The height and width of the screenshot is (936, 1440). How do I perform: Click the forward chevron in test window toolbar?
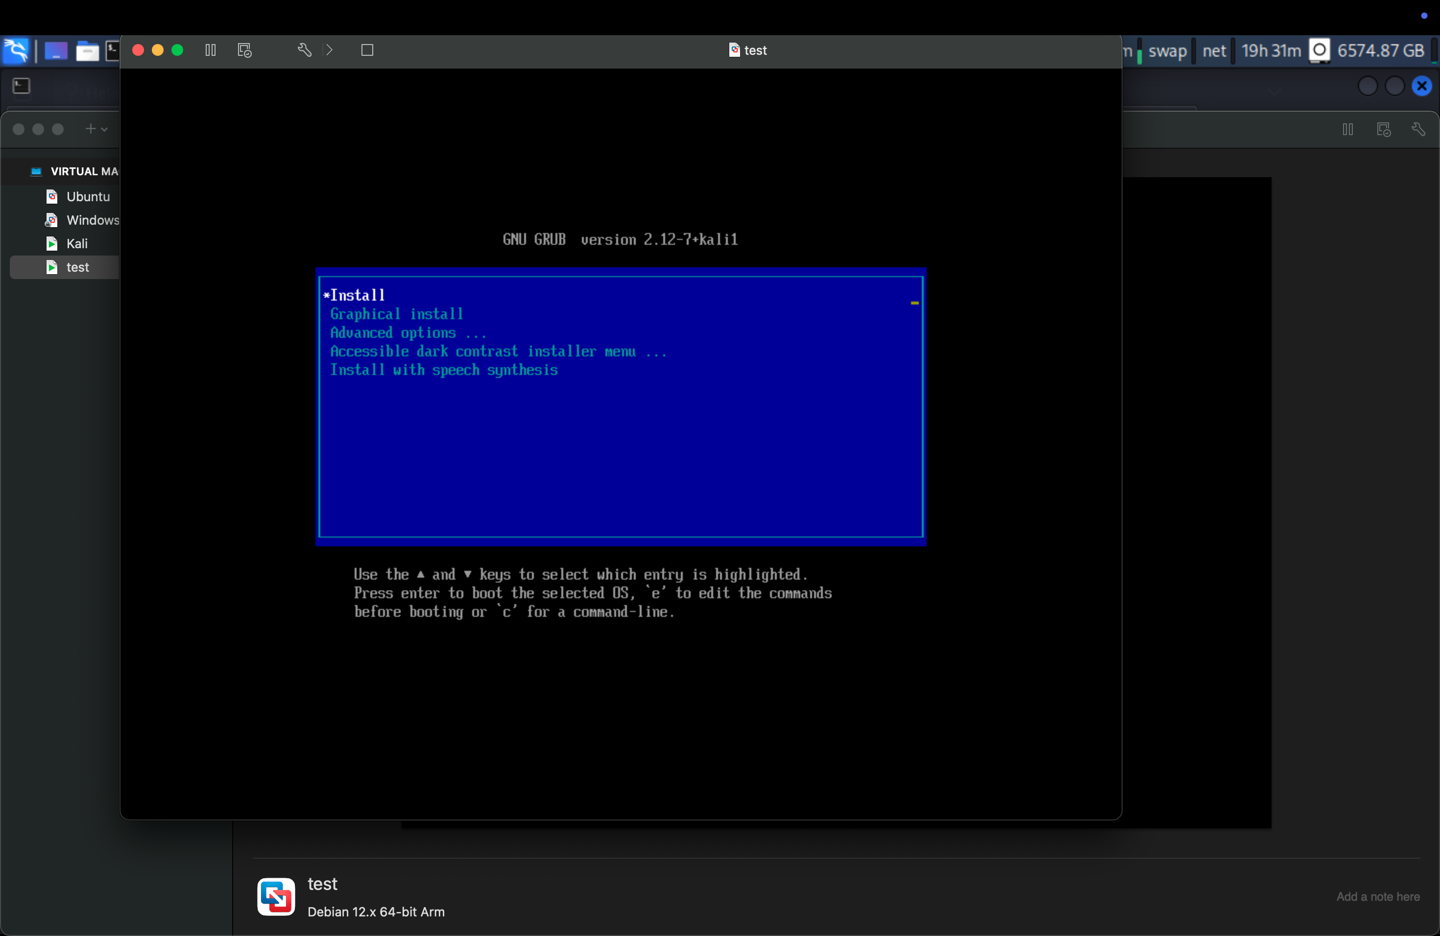pos(329,50)
